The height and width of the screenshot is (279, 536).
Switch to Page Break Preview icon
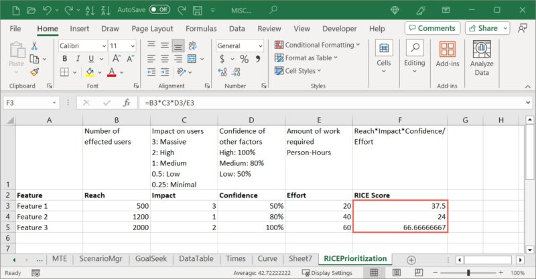click(419, 272)
